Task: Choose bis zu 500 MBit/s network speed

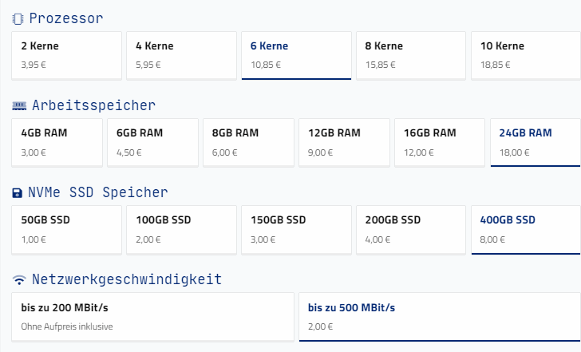Action: [440, 317]
